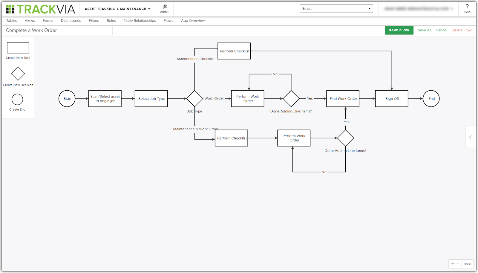Open the Table Relationships menu
The image size is (478, 273).
coord(140,21)
